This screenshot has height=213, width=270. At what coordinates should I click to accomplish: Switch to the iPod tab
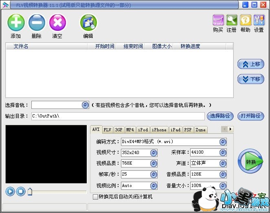[143, 130]
